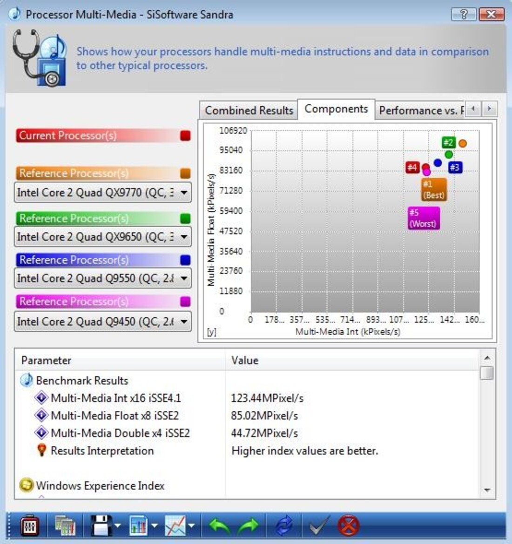Viewport: 512px width, 544px height.
Task: Select the Multi-Media Int x16 iSSE4.1 row
Action: click(246, 398)
